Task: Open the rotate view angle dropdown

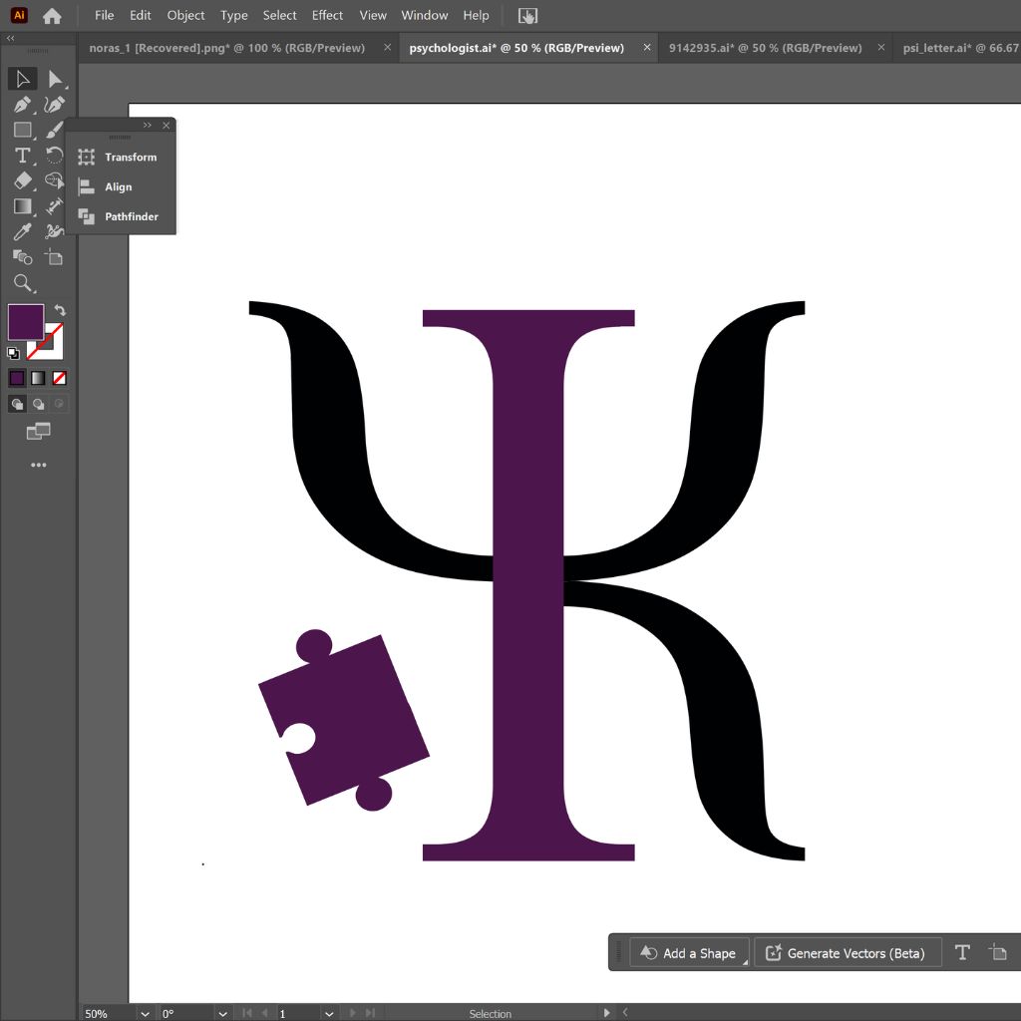Action: tap(222, 1013)
